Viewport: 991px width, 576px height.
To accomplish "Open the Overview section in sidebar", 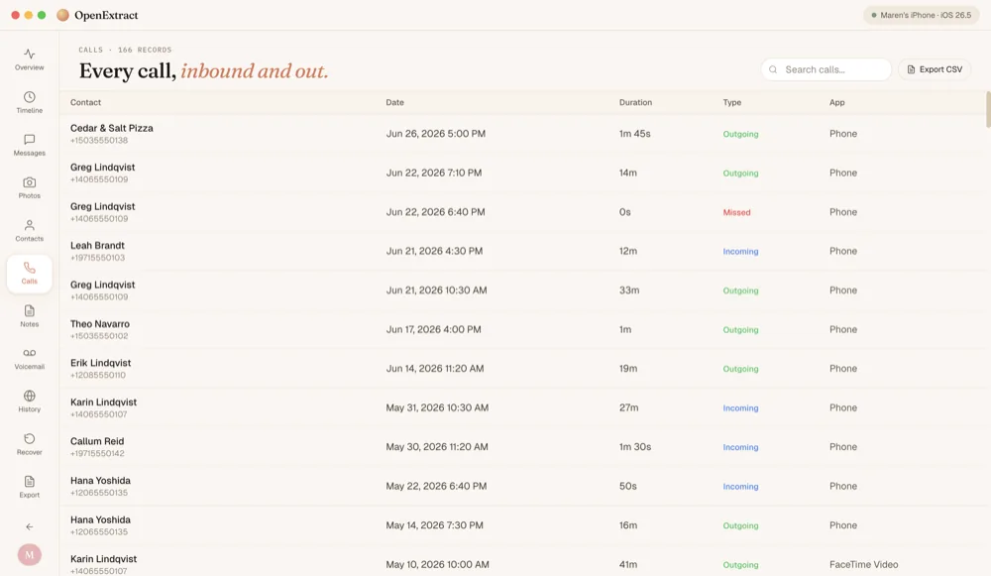I will pos(29,59).
